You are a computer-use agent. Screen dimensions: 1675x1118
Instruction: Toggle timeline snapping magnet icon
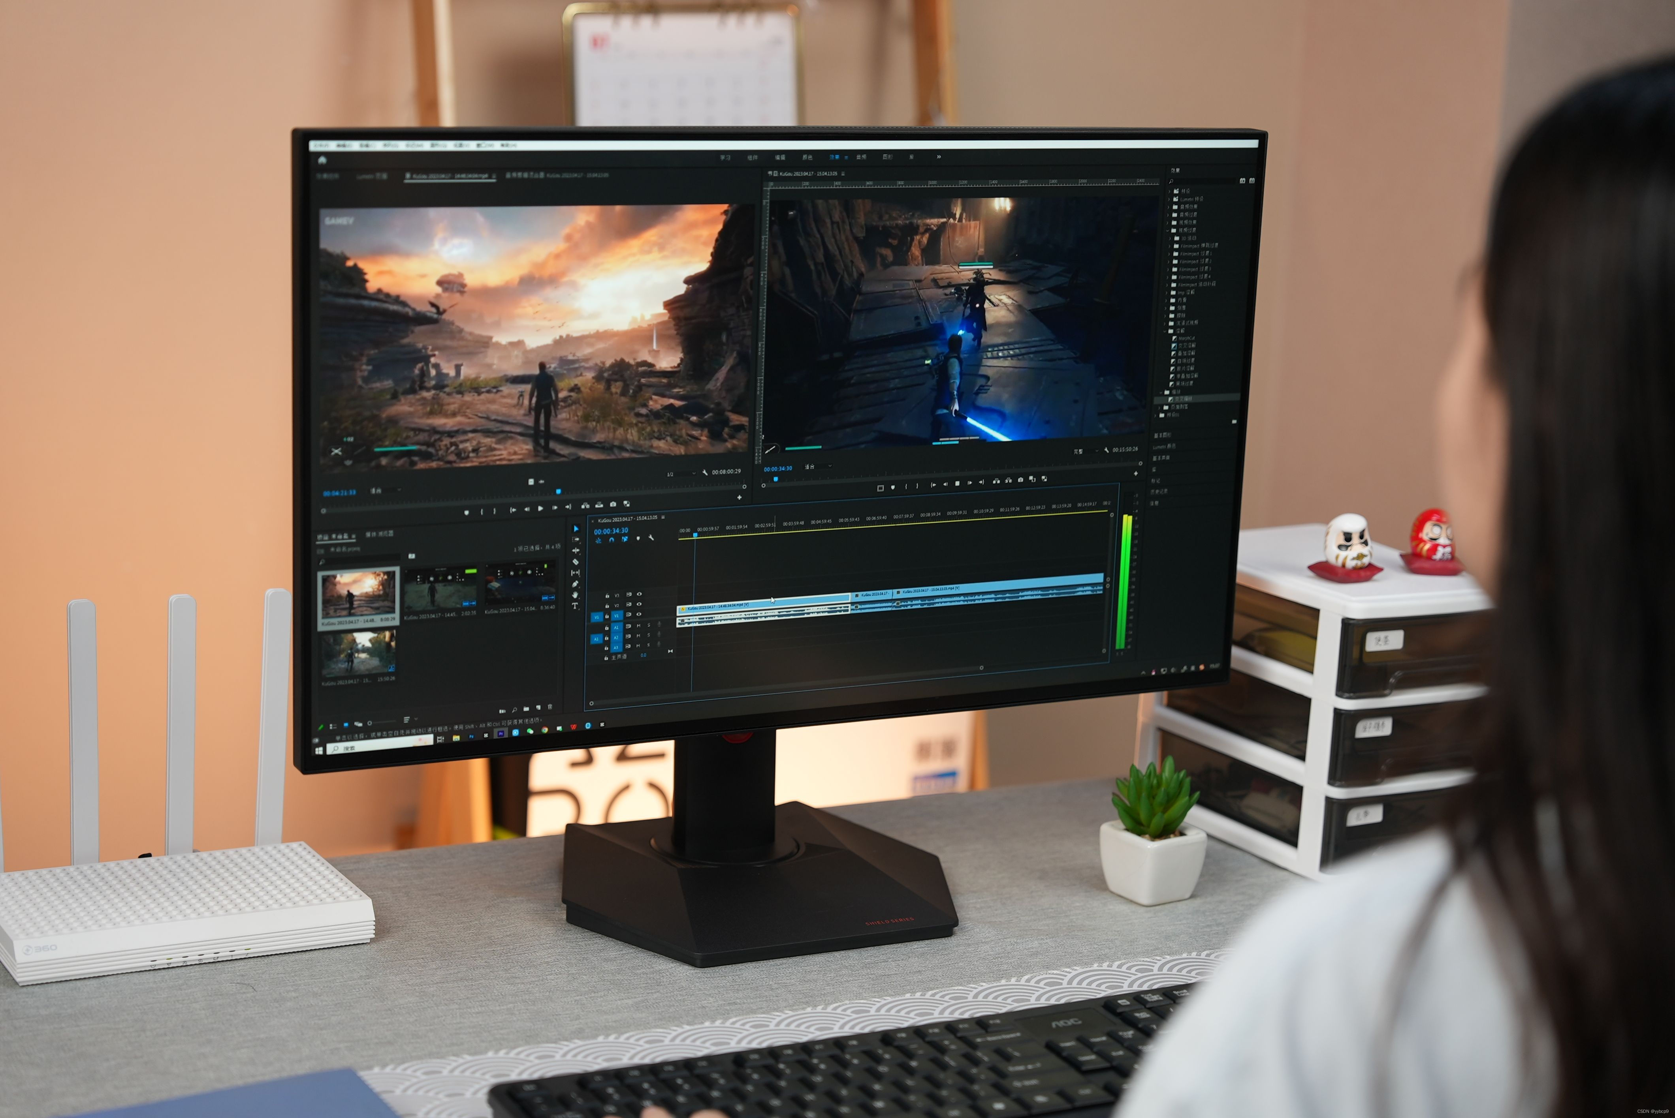tap(612, 540)
